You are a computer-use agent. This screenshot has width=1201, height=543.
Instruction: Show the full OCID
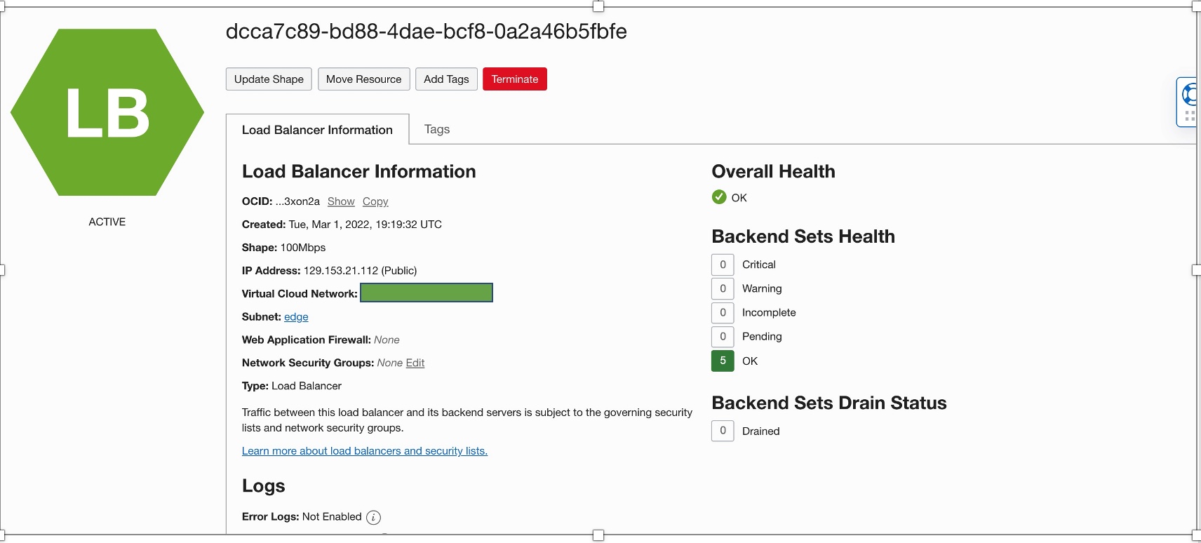(341, 201)
